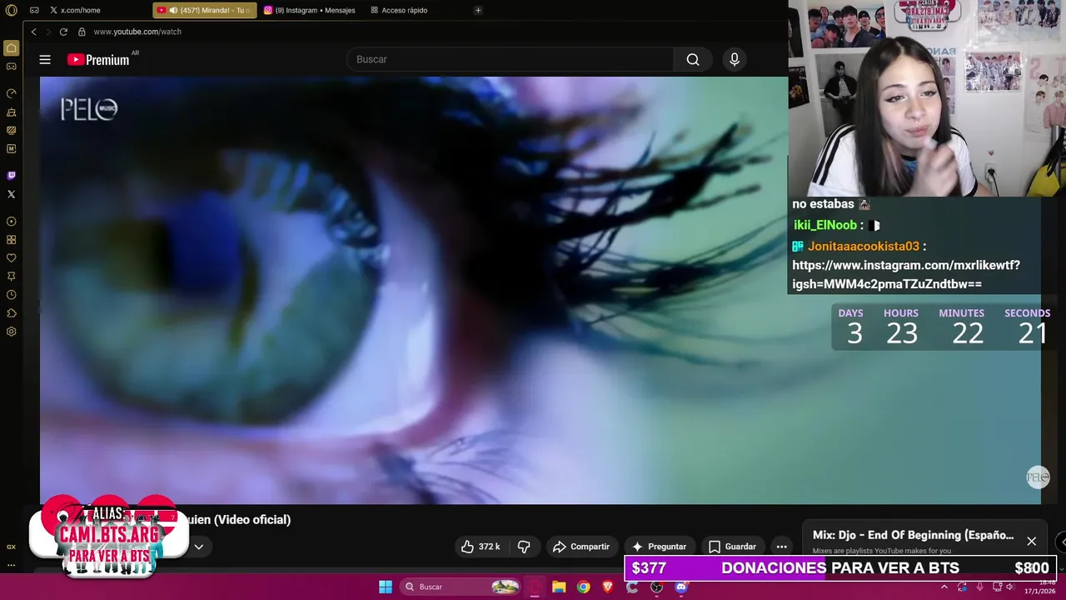Go back to the previous page

33,32
